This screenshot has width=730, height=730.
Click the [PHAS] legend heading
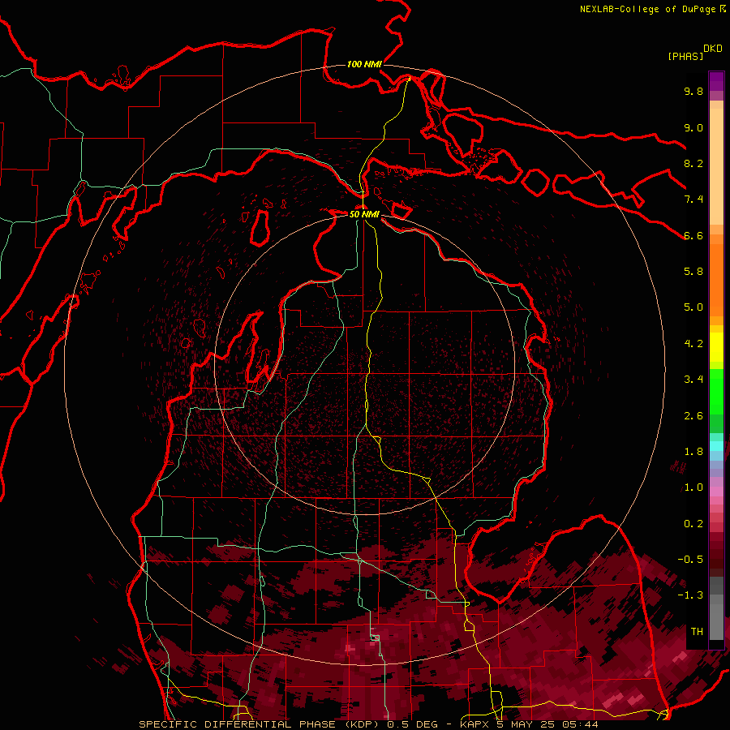[685, 56]
